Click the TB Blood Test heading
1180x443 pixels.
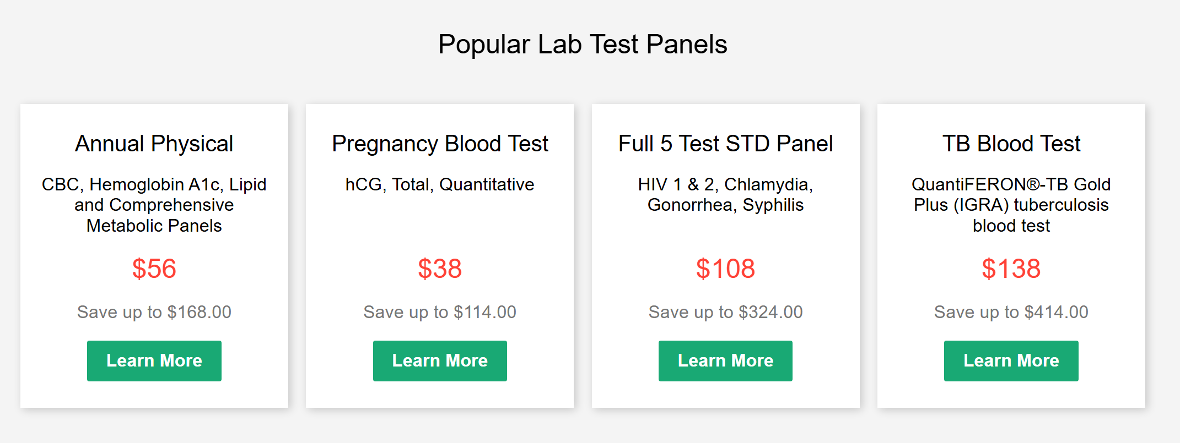[x=1011, y=144]
